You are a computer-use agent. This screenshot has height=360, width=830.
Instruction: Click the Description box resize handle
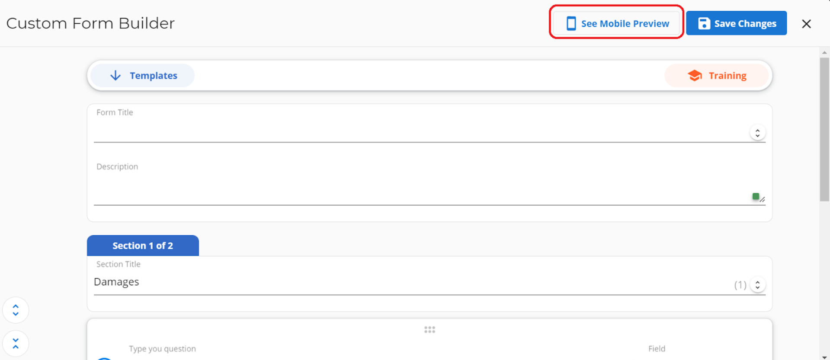(763, 200)
